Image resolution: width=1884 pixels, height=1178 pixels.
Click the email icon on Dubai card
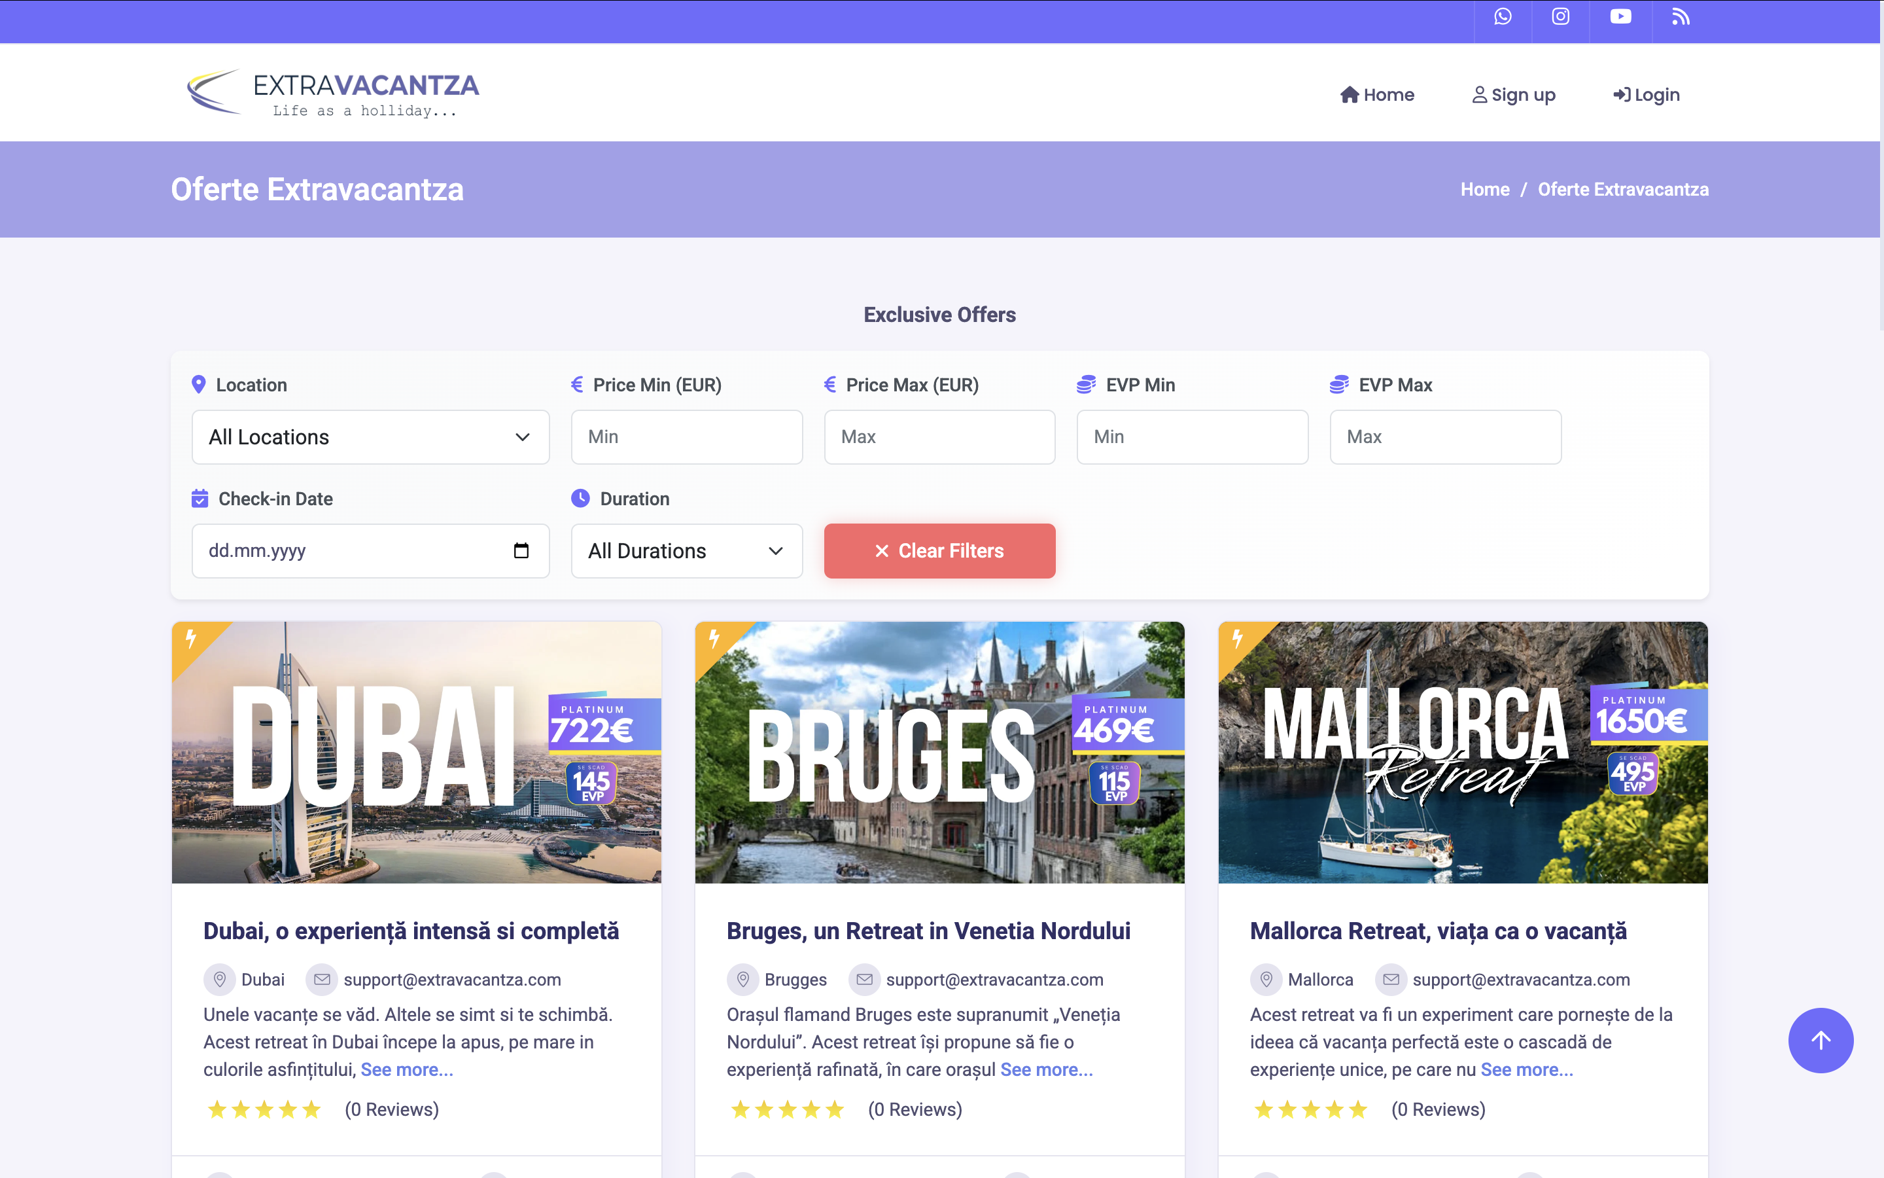[x=322, y=979]
